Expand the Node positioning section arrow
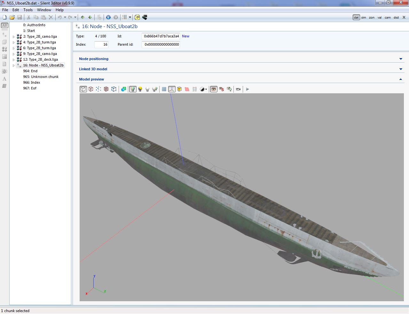The width and height of the screenshot is (409, 314). tap(401, 59)
